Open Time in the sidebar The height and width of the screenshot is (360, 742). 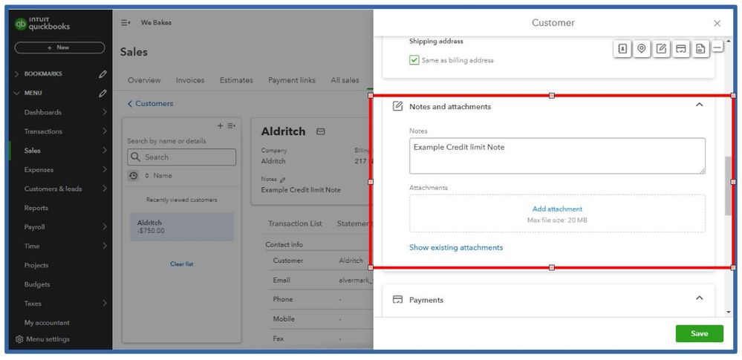click(32, 246)
